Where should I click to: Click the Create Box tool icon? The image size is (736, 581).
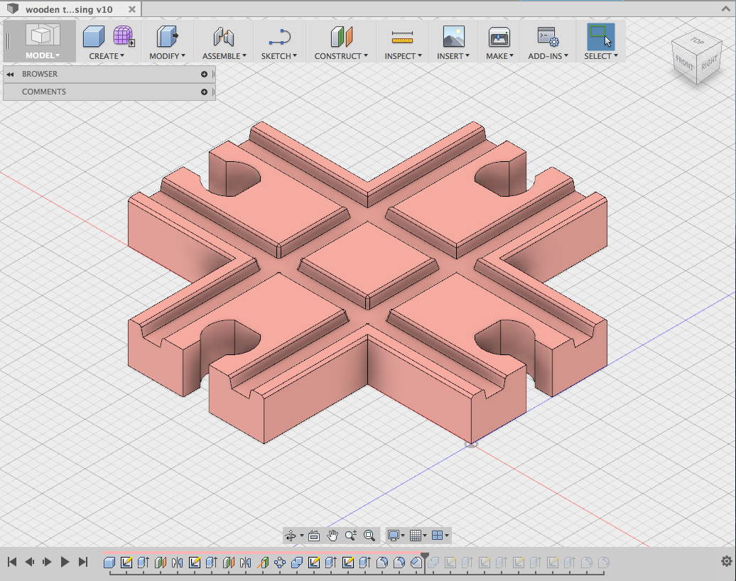pos(93,36)
